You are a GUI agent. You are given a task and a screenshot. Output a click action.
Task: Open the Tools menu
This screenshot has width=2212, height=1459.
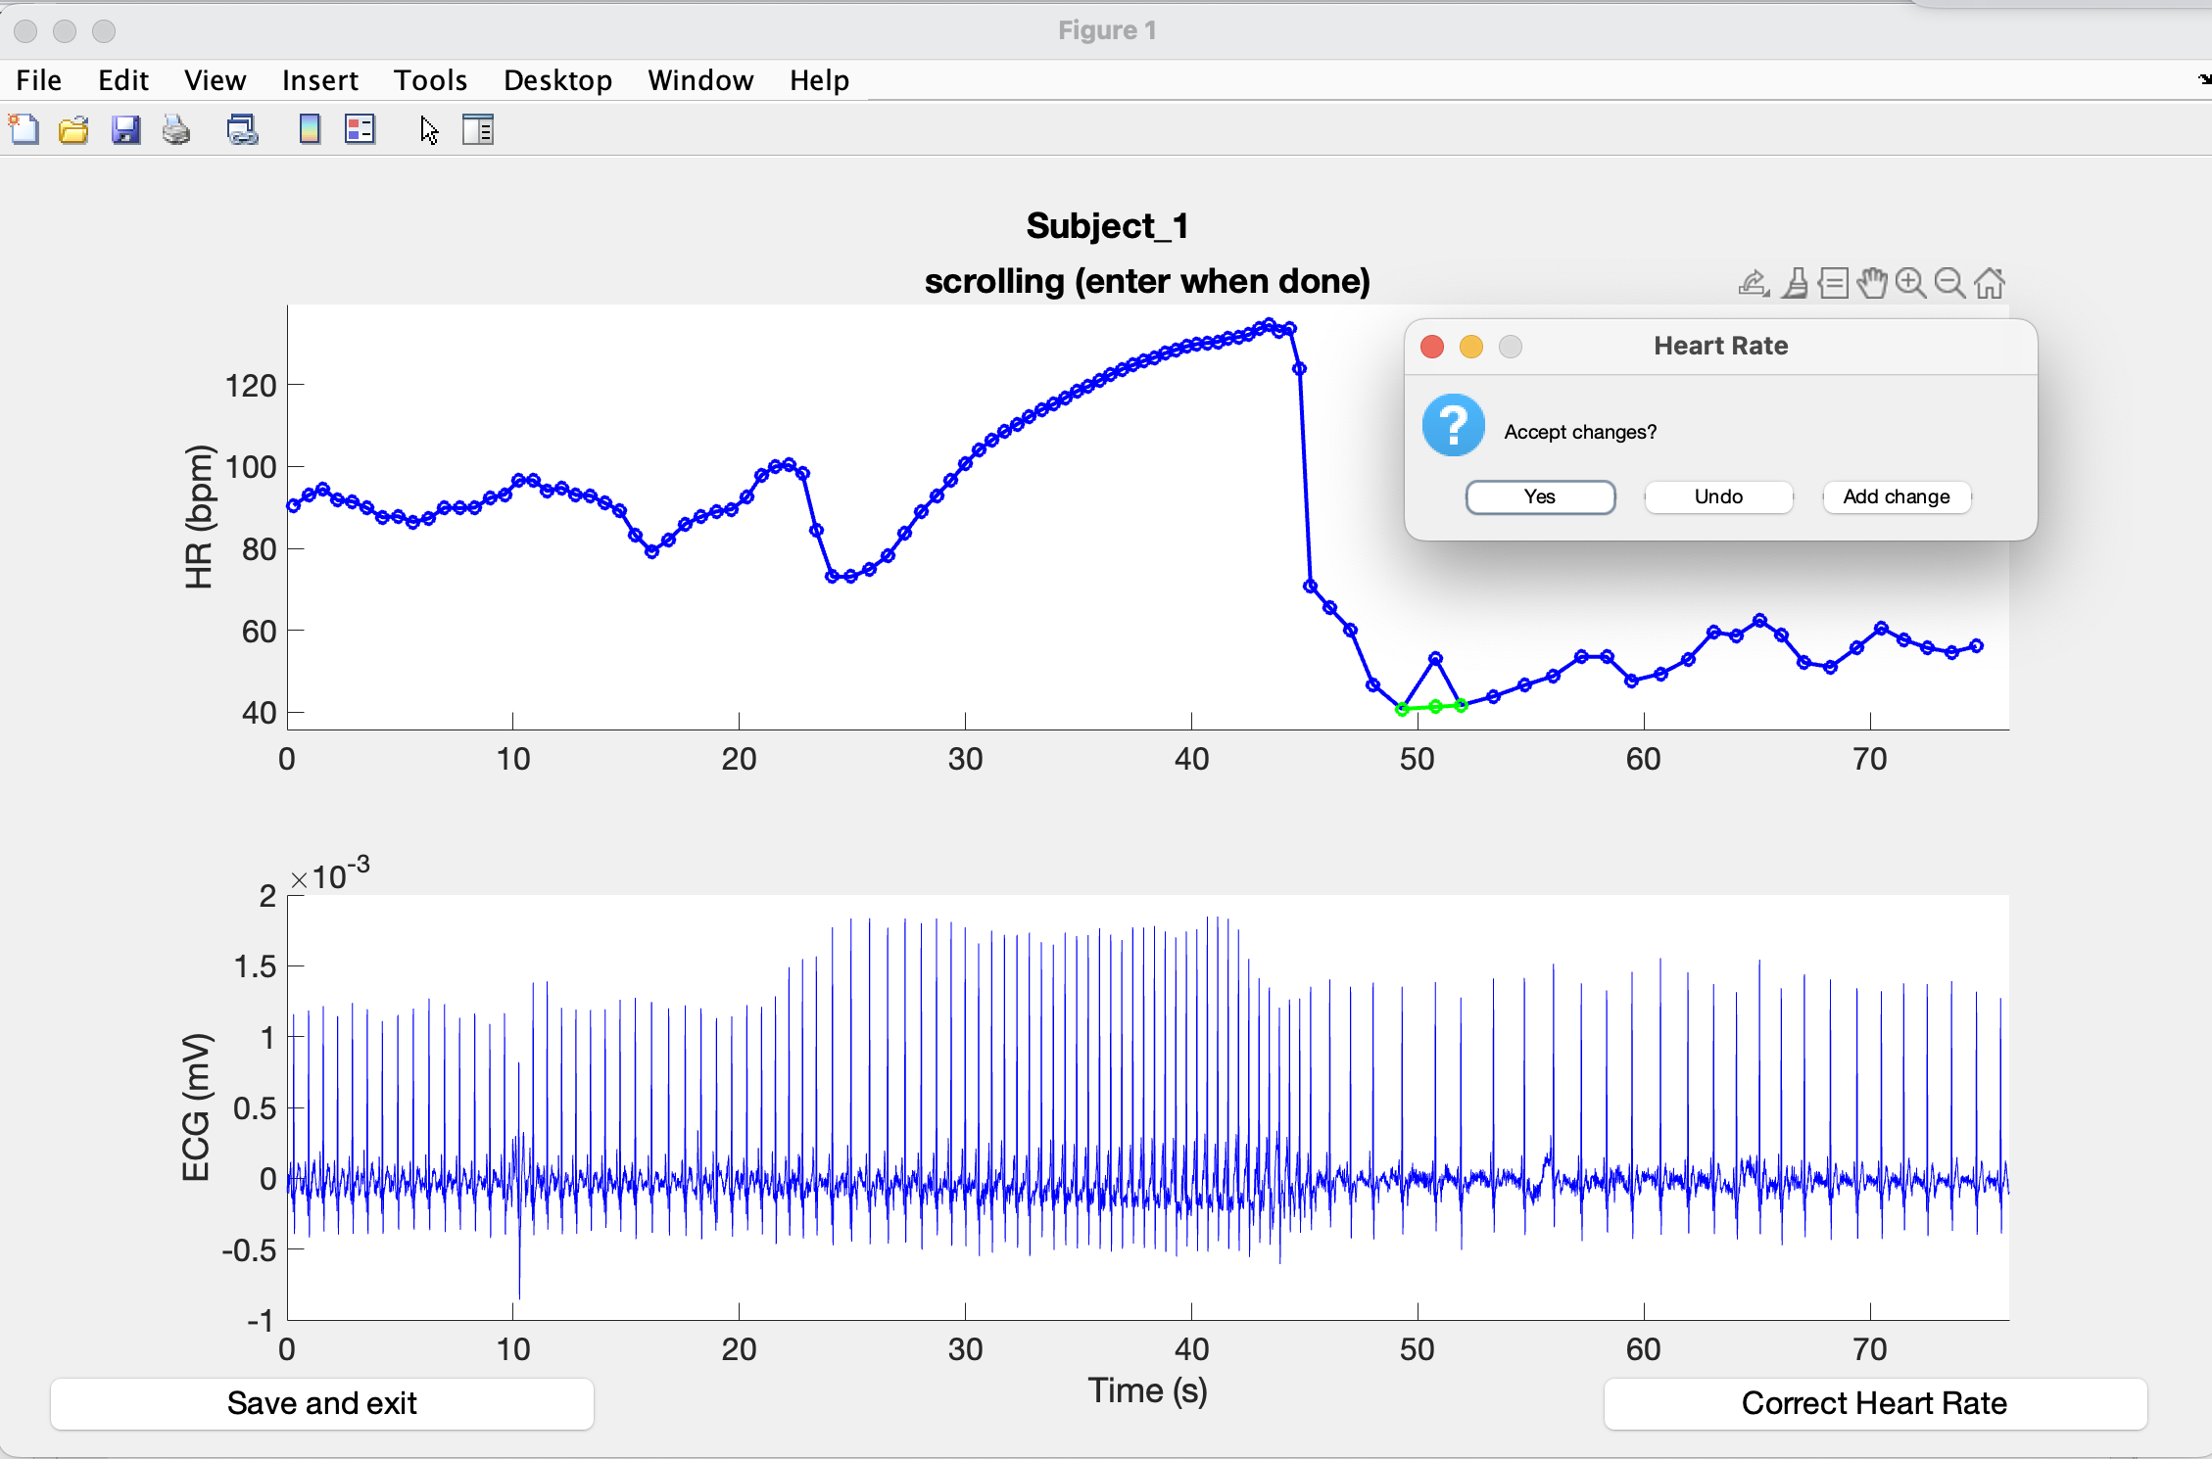(430, 80)
